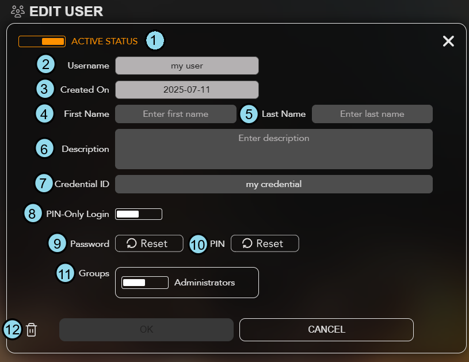This screenshot has width=469, height=362.
Task: Close the Edit User dialog with X
Action: tap(448, 41)
